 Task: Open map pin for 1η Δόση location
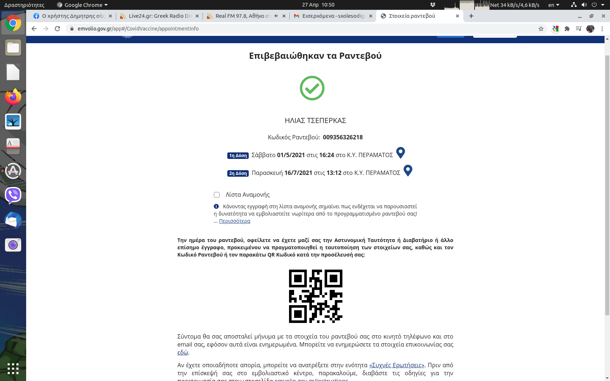(x=400, y=153)
